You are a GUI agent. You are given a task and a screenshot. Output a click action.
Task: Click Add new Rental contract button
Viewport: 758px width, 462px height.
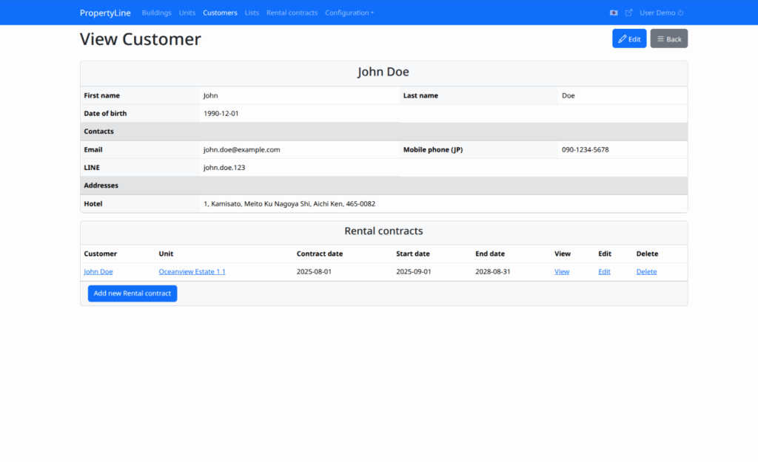click(133, 293)
